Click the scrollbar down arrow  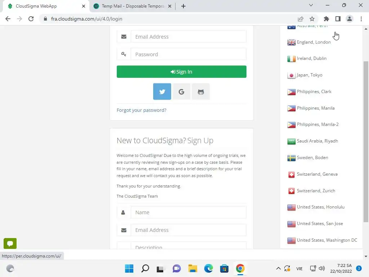366,256
